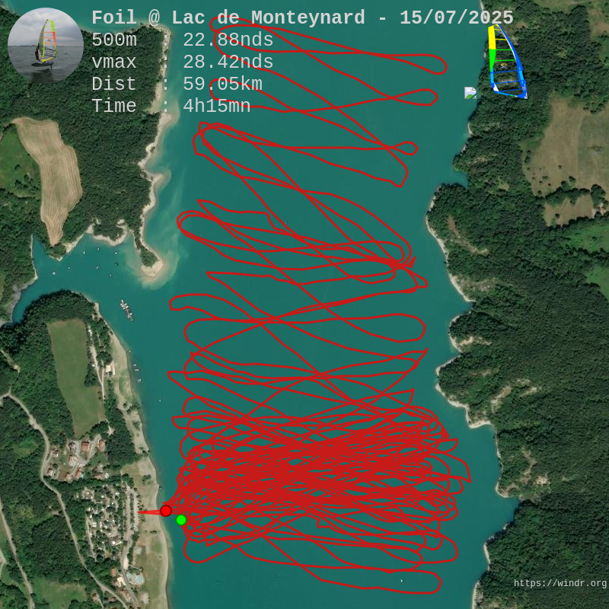Click the Time stat label
This screenshot has height=609, width=609.
[x=114, y=107]
